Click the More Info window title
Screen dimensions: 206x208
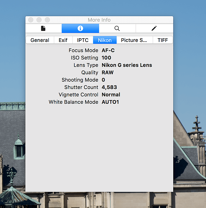point(99,20)
